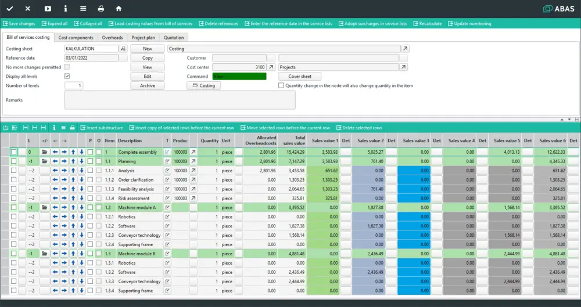The width and height of the screenshot is (581, 307).
Task: Click into the Remarks text area
Action: pyautogui.click(x=180, y=100)
